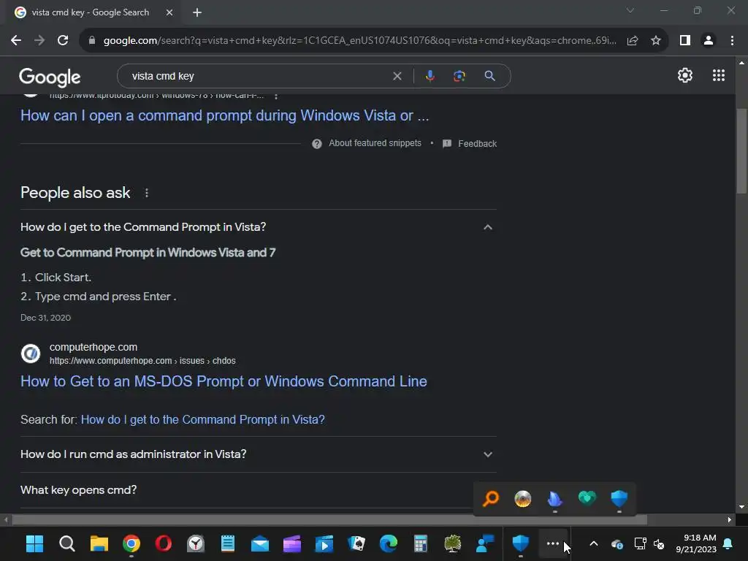Open Solitaire cards app in taskbar
The image size is (748, 561).
tap(356, 543)
